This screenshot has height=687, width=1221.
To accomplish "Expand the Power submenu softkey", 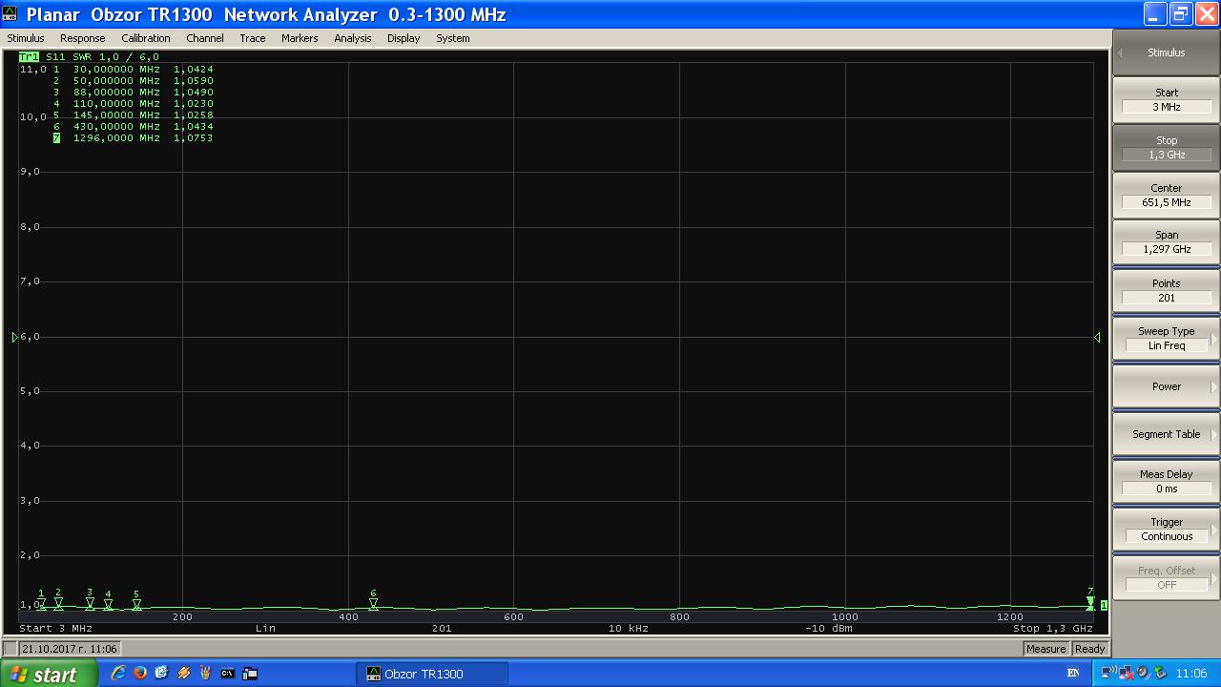I will 1166,386.
